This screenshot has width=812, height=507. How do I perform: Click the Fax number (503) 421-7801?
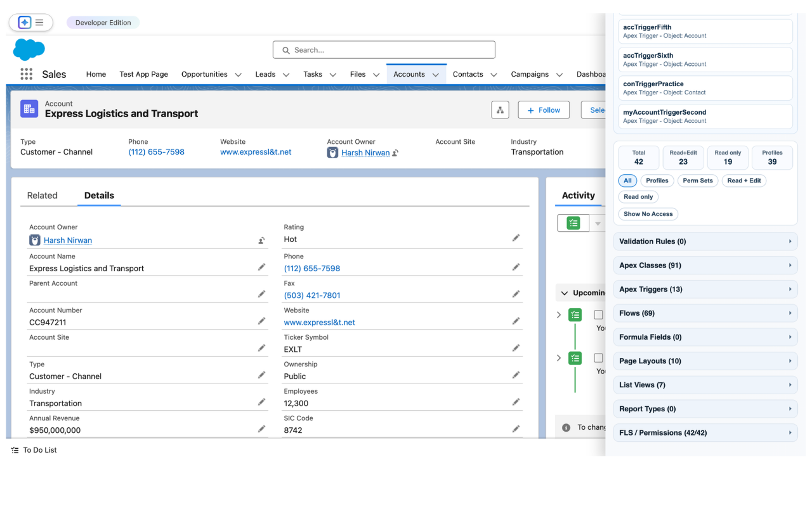click(312, 295)
